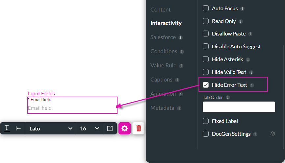Click the Email field text input
The height and width of the screenshot is (163, 285).
(x=72, y=108)
